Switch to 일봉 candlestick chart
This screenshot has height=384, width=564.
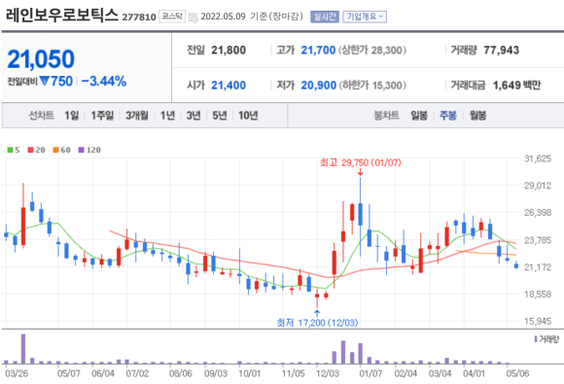[419, 116]
